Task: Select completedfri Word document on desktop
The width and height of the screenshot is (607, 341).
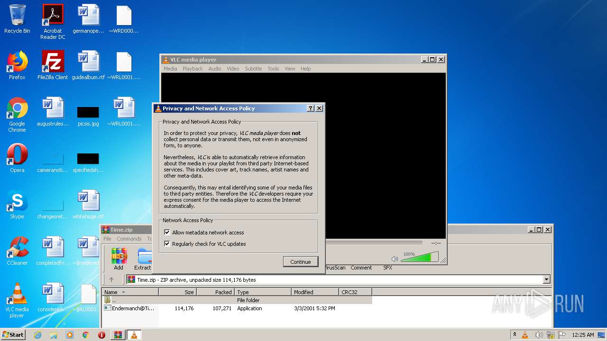Action: (x=53, y=251)
